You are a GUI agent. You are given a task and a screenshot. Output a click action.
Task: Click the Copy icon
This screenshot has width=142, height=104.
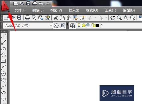(62, 18)
